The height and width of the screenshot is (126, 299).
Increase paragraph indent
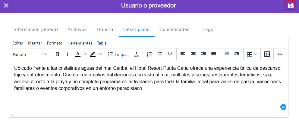click(237, 54)
